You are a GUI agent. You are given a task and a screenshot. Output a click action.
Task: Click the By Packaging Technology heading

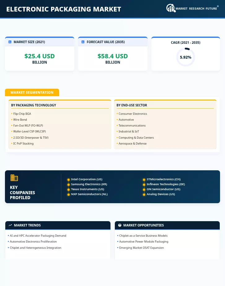pos(33,105)
